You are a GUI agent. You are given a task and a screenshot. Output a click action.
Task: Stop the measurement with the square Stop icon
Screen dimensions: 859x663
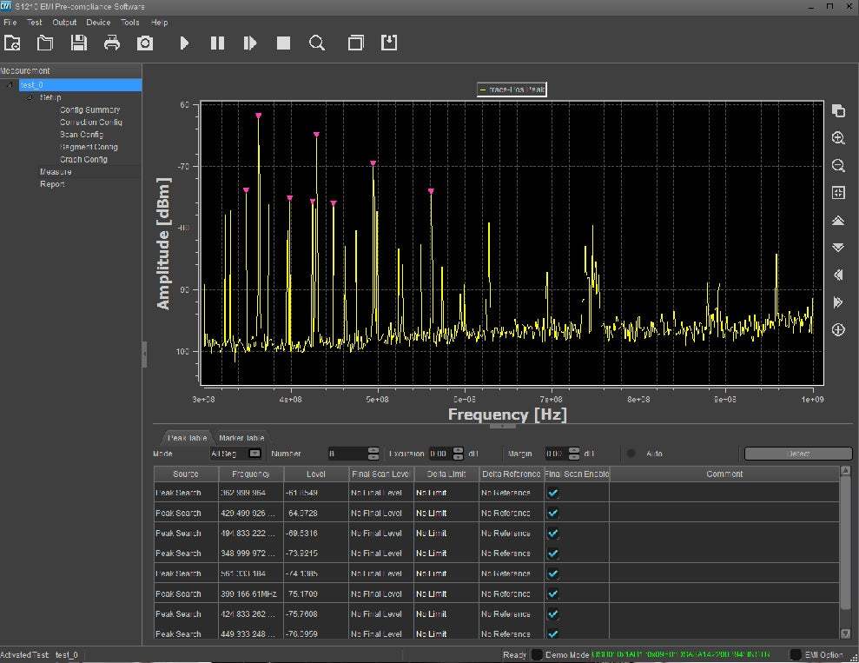(283, 43)
